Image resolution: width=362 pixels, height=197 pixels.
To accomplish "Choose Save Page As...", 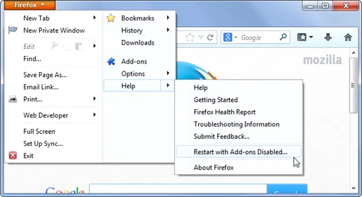I will click(45, 75).
